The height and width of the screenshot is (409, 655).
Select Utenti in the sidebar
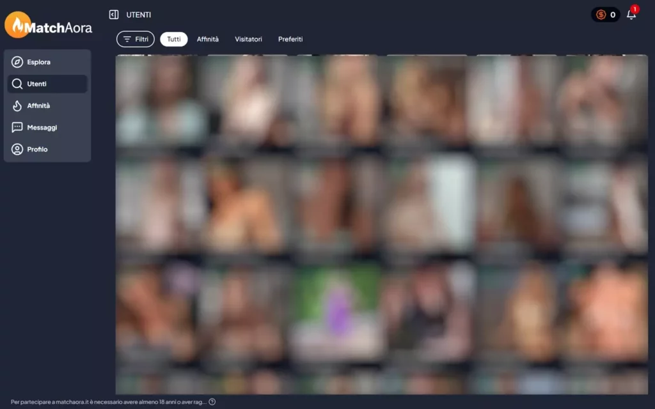click(47, 84)
